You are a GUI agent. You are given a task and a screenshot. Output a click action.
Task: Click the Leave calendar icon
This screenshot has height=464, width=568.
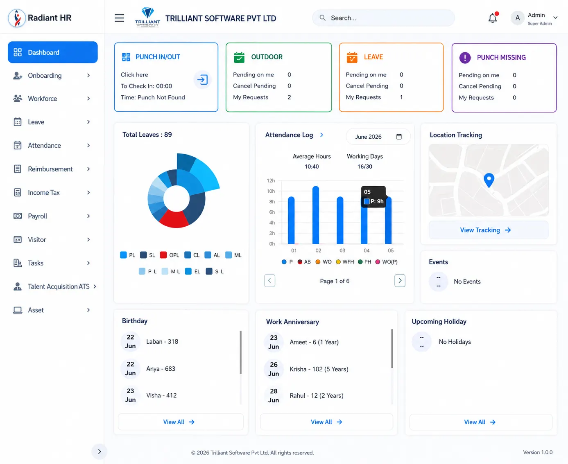tap(352, 57)
